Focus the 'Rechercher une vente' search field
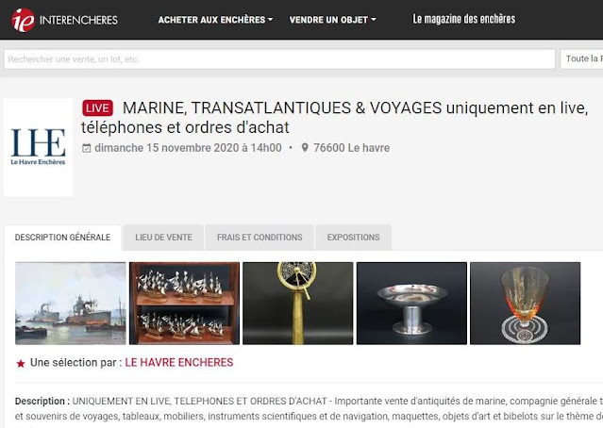 click(279, 59)
